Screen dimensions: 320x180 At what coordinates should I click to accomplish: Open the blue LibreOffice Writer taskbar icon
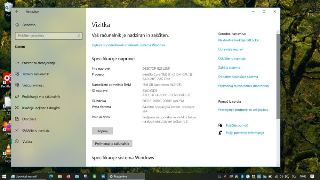click(x=103, y=177)
